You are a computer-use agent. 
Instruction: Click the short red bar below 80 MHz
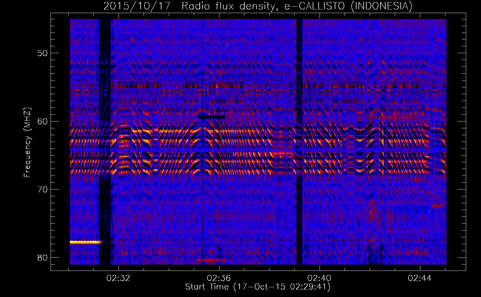[x=212, y=260]
